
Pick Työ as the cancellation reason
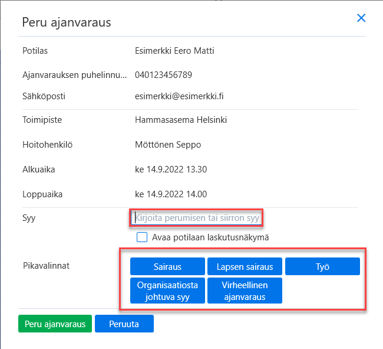point(322,266)
